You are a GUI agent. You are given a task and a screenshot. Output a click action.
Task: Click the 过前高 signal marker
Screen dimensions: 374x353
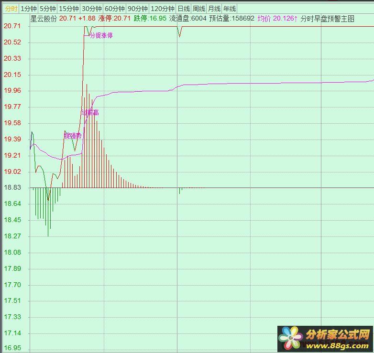[x=90, y=113]
